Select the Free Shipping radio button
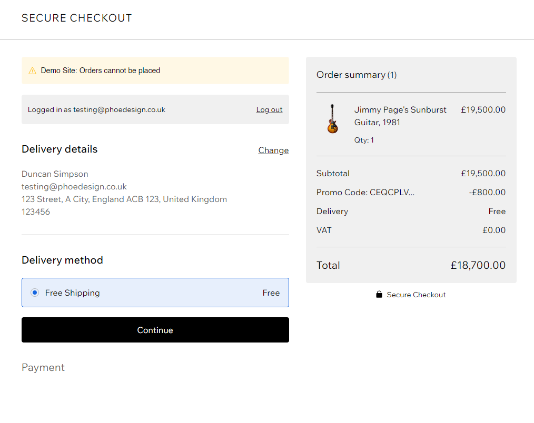 point(35,293)
